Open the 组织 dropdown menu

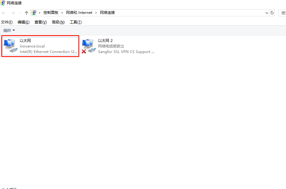click(x=9, y=31)
